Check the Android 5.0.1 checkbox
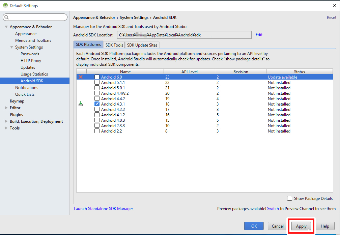The width and height of the screenshot is (340, 235). pyautogui.click(x=97, y=88)
